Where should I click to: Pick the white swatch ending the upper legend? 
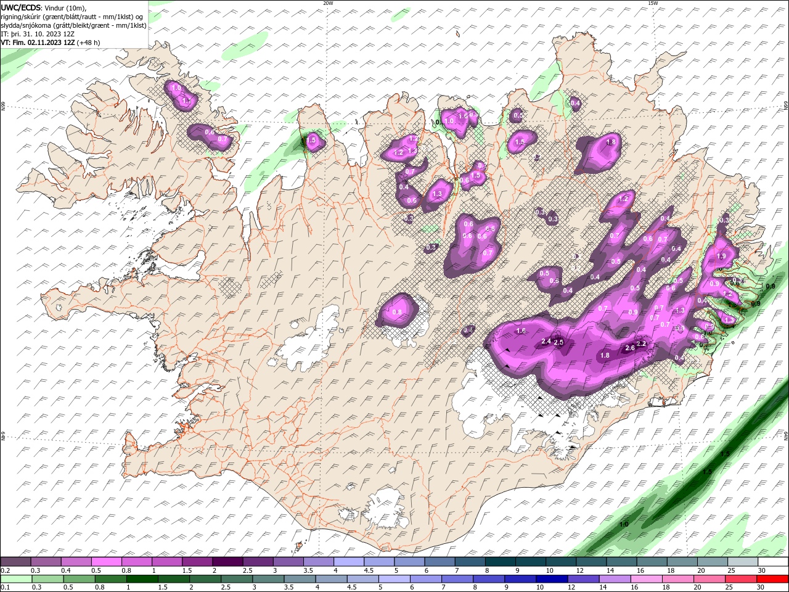[x=772, y=562]
